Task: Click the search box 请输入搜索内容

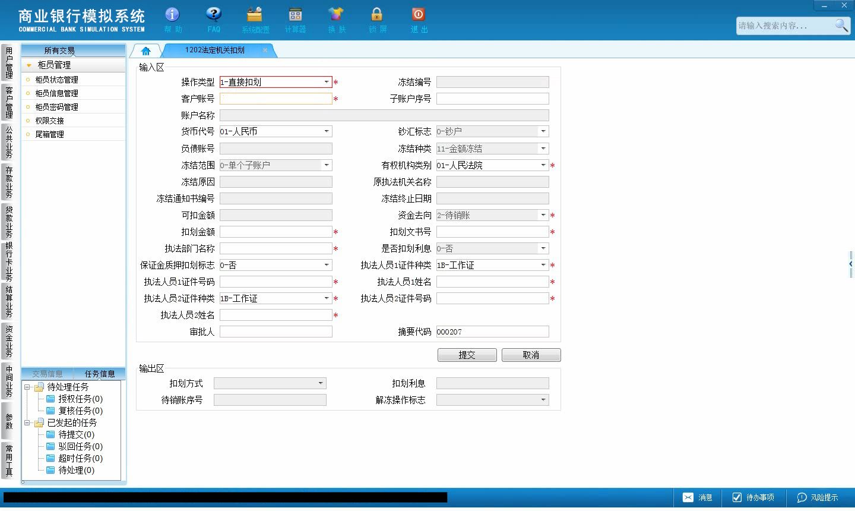Action: pyautogui.click(x=785, y=26)
